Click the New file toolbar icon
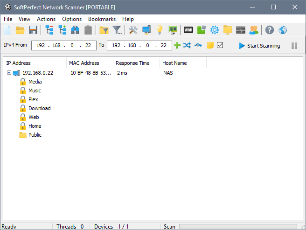 [7, 30]
